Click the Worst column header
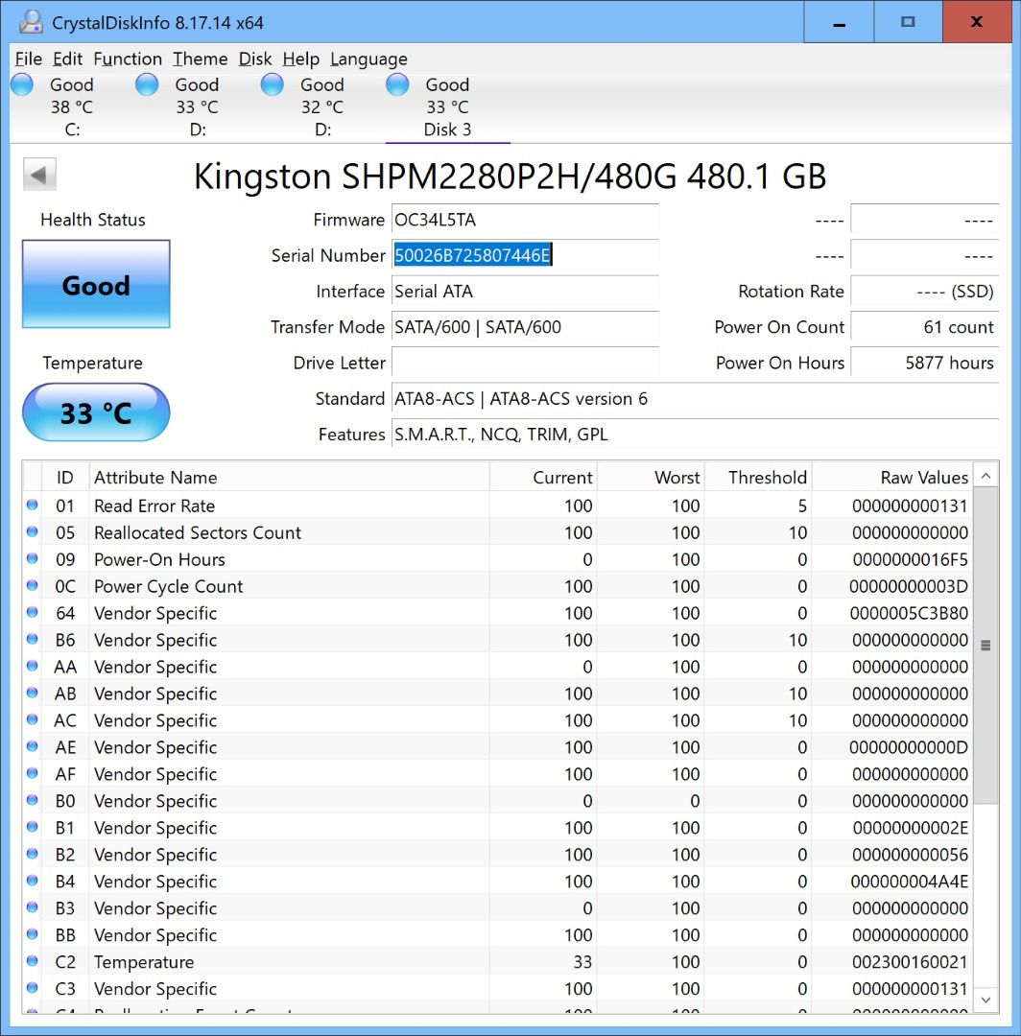The width and height of the screenshot is (1021, 1036). [651, 477]
